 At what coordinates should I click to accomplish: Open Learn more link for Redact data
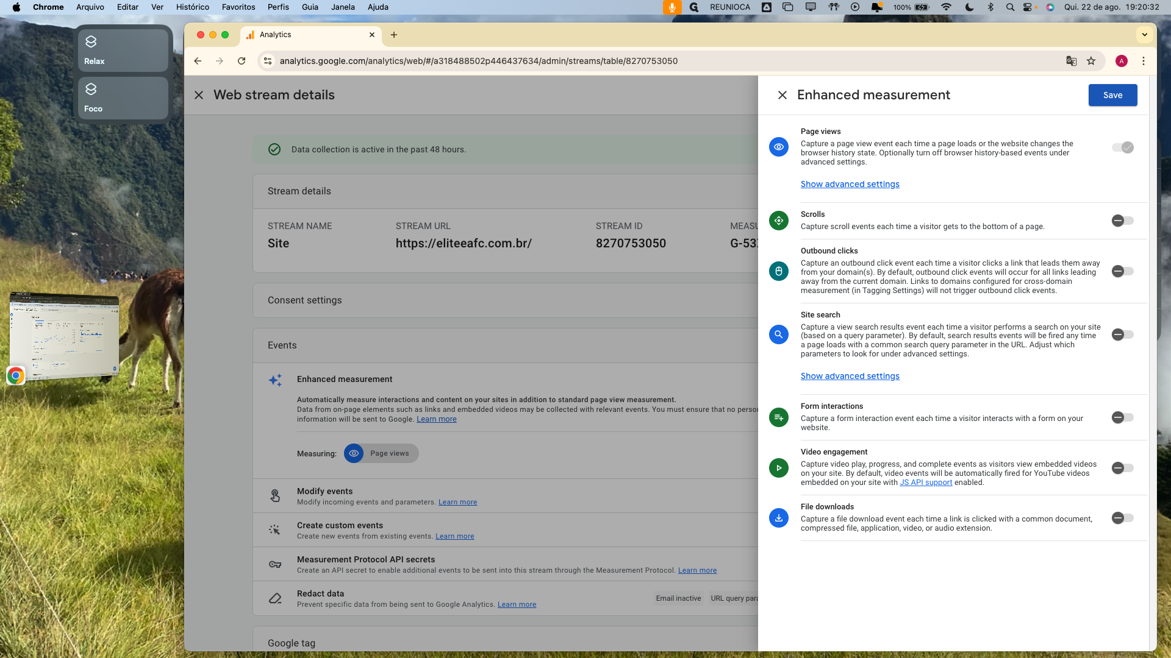point(517,604)
